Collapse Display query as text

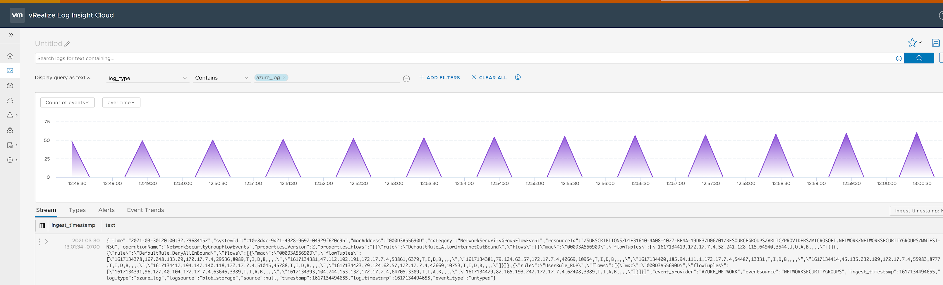tap(63, 77)
